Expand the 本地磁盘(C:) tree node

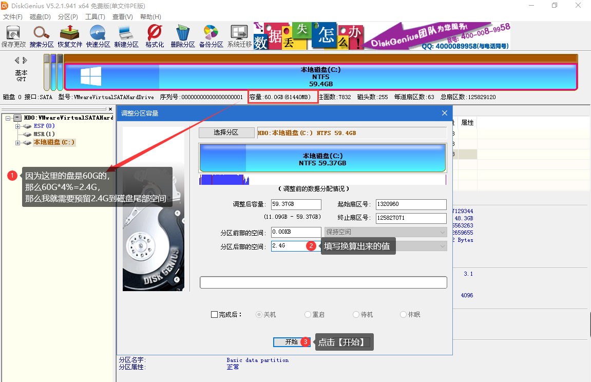click(x=18, y=143)
